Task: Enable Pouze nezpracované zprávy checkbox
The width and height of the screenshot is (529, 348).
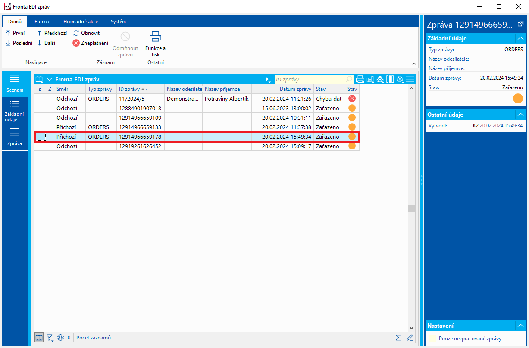Action: pyautogui.click(x=432, y=338)
